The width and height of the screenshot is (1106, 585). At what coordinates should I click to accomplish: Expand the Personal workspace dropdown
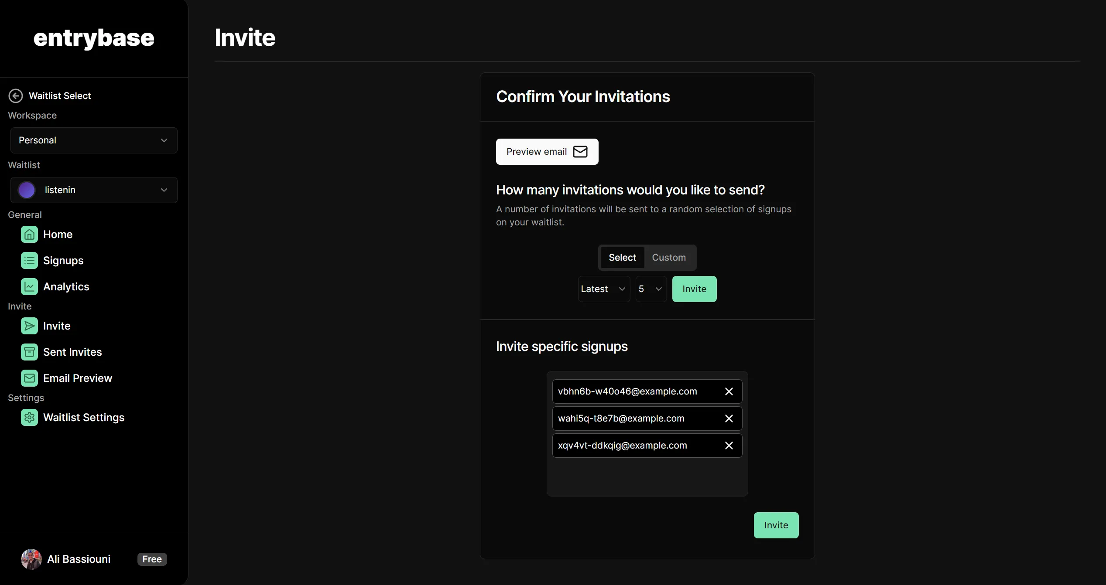[94, 140]
